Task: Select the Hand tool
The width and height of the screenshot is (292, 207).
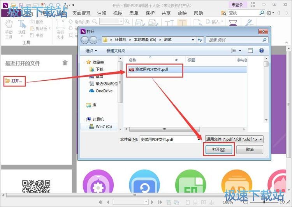Action: point(9,29)
